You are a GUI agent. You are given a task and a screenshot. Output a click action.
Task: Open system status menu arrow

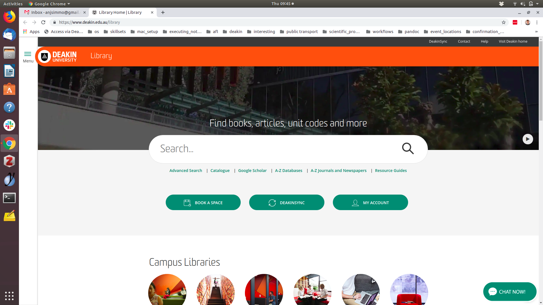point(537,4)
